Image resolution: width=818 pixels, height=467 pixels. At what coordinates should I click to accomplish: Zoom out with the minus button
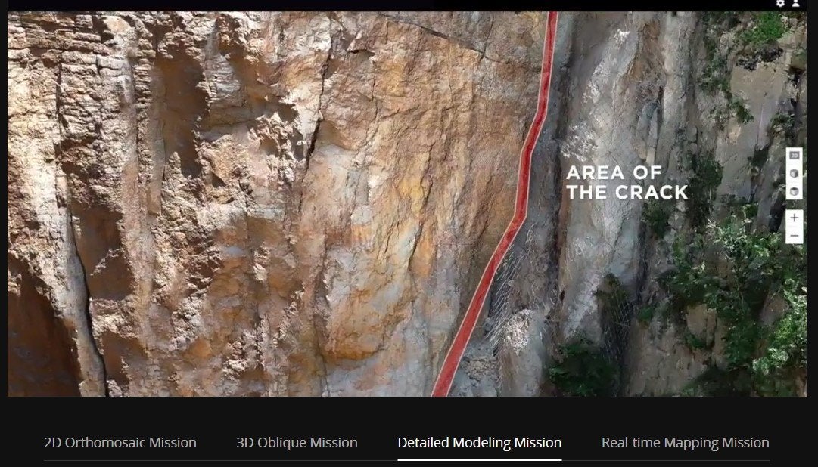pos(794,236)
